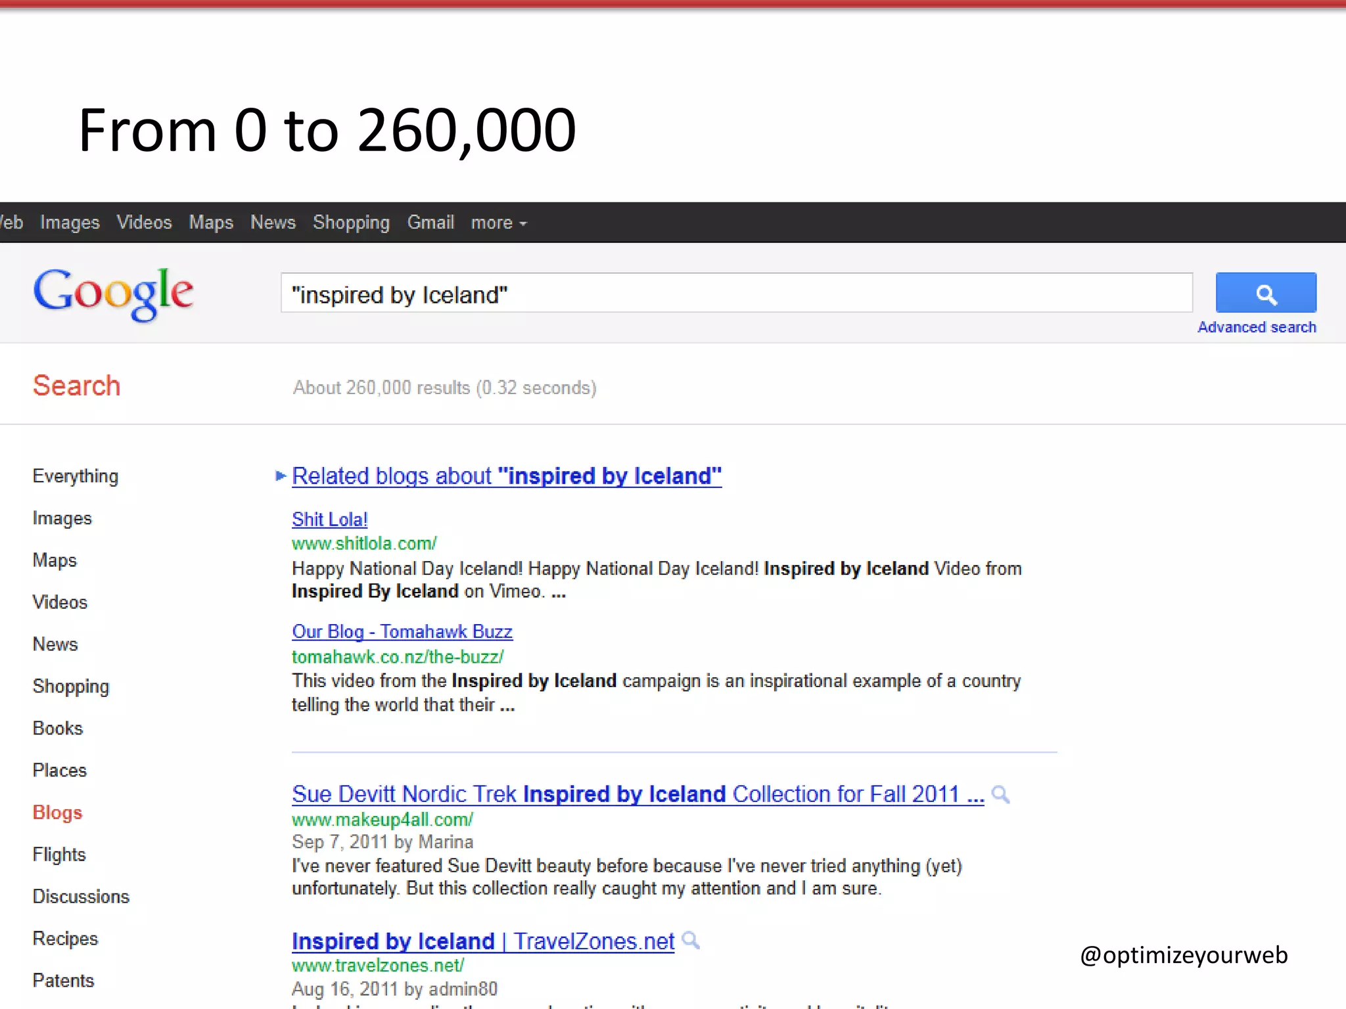Click the red Search heading
Image resolution: width=1346 pixels, height=1009 pixels.
[x=77, y=386]
